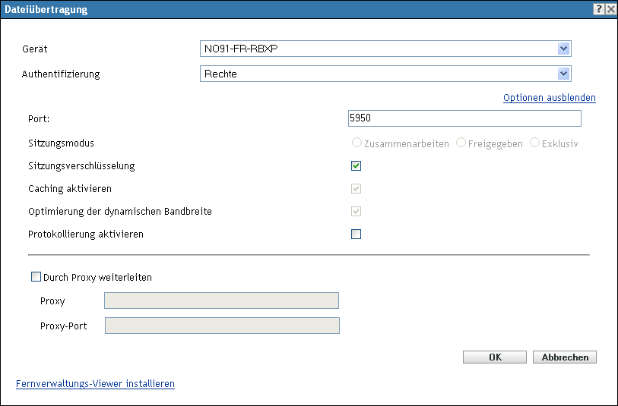Open Fernverwaltungs-Viewer installieren link
The image size is (618, 406).
95,384
